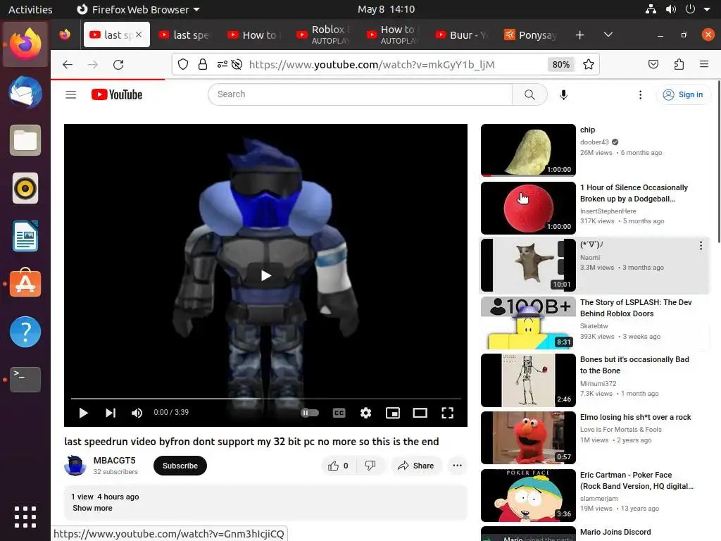Open 'Elmo losing his sh*t over a rock'
721x541 pixels.
tap(636, 417)
